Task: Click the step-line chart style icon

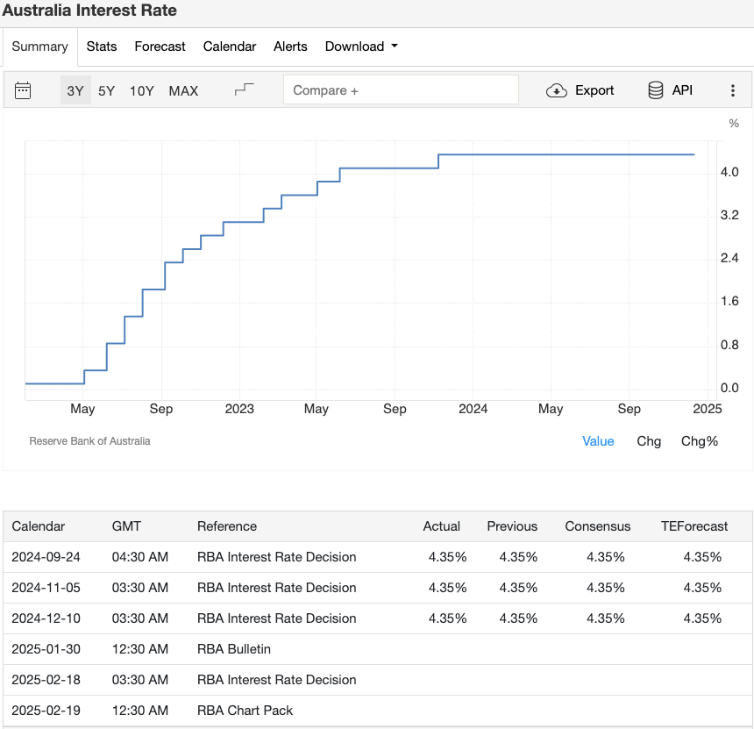Action: (x=244, y=88)
